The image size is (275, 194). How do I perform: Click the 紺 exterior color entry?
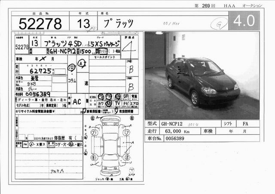[x=34, y=78]
